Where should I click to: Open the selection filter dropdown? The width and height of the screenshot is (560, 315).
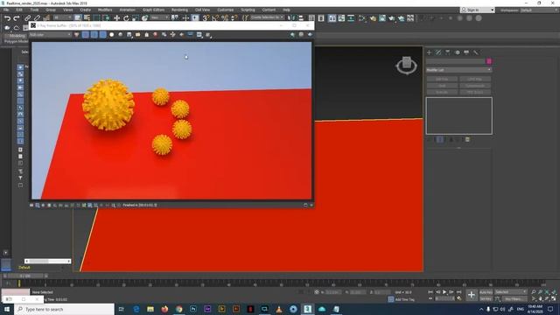62,17
